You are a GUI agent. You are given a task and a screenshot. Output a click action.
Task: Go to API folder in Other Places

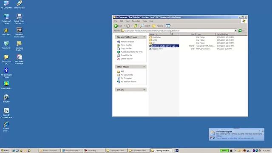(x=122, y=71)
